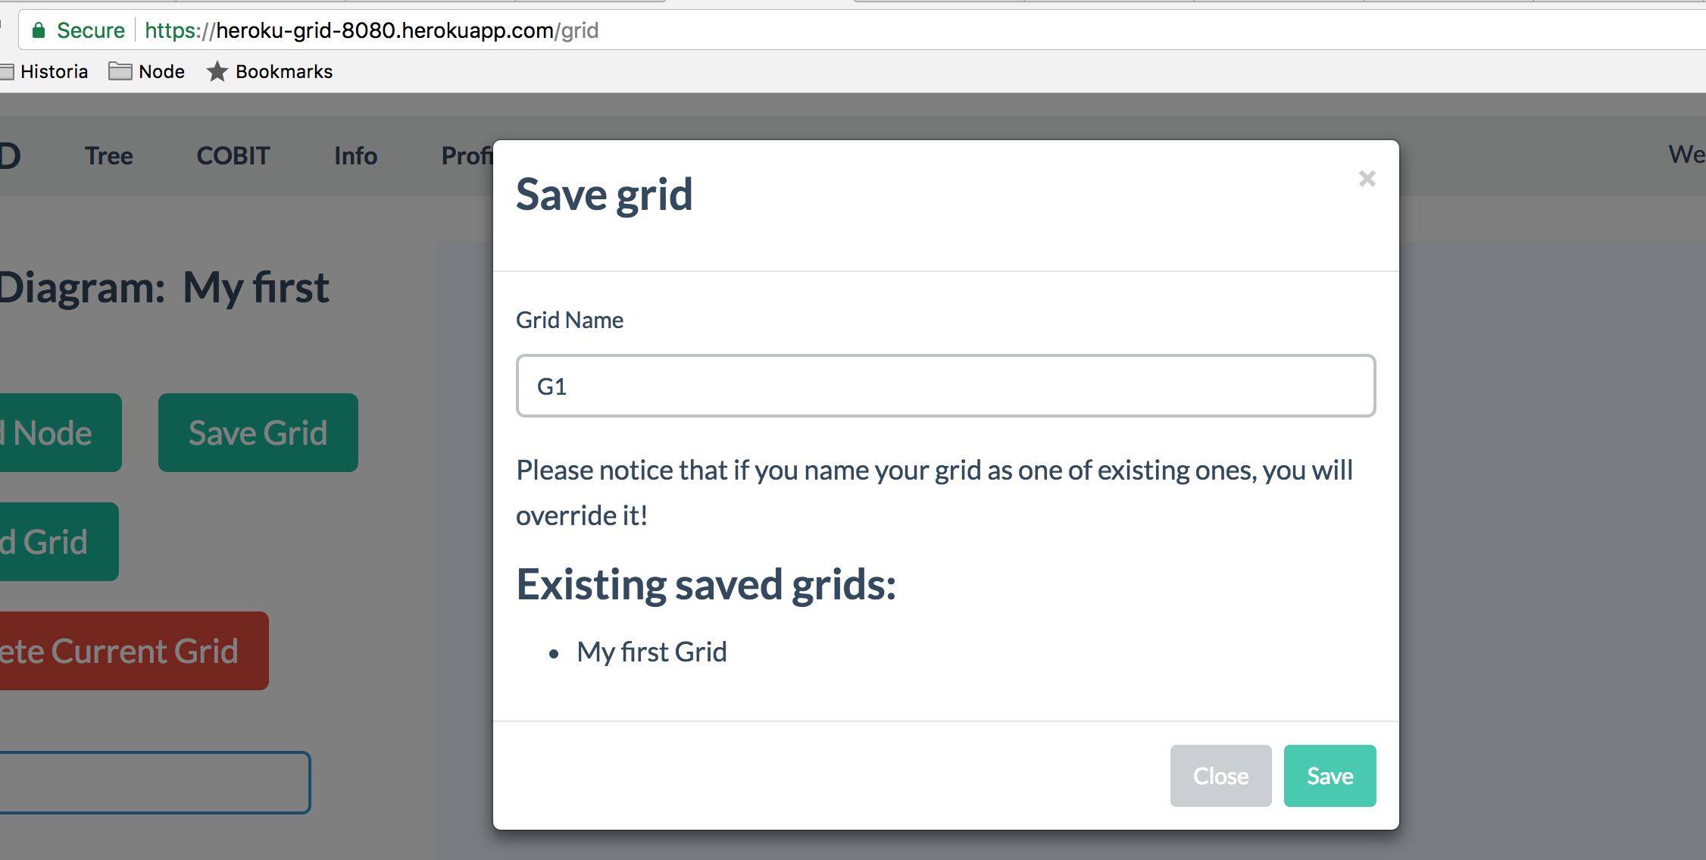Click the red Delete Current Grid button
Image resolution: width=1706 pixels, height=860 pixels.
point(129,651)
